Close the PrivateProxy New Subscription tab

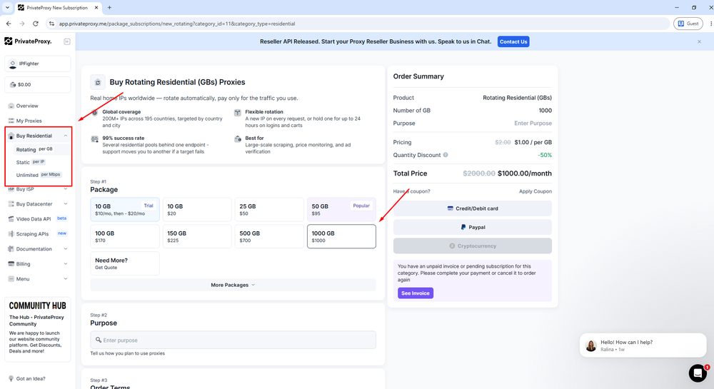click(96, 8)
